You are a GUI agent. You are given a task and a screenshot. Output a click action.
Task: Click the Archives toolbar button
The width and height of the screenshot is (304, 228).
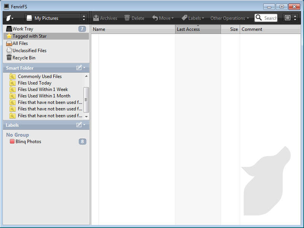click(x=105, y=18)
